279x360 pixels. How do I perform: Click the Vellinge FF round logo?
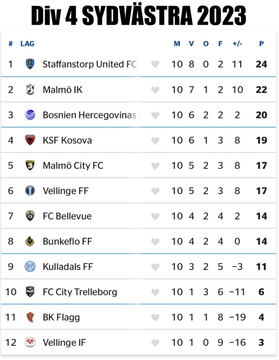30,190
